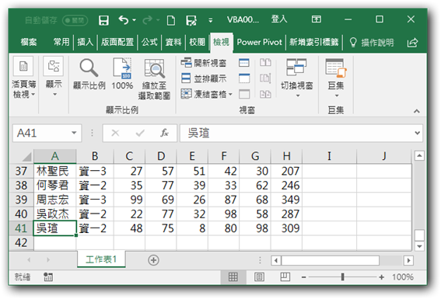Viewport: 441px width, 299px height.
Task: Click the zoom slider handle
Action: [x=342, y=277]
